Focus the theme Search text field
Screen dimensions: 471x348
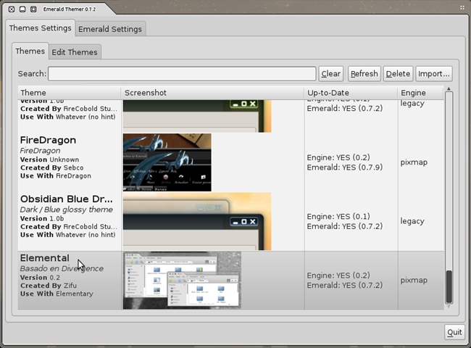(182, 73)
